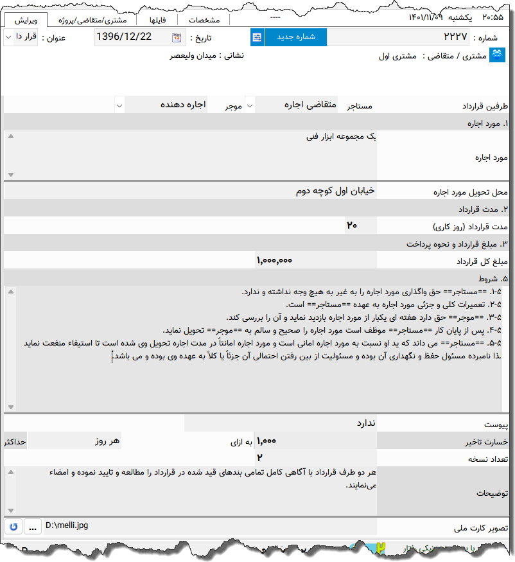This screenshot has width=515, height=562.
Task: Select the مستاجر option as contract party
Action: [360, 105]
